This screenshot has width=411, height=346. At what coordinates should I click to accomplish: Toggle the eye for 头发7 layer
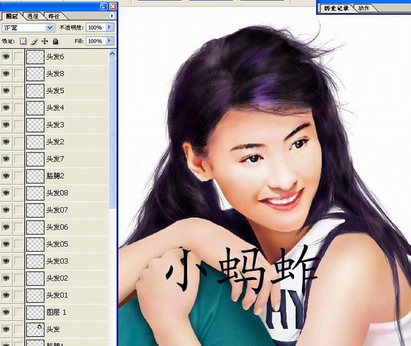click(6, 159)
